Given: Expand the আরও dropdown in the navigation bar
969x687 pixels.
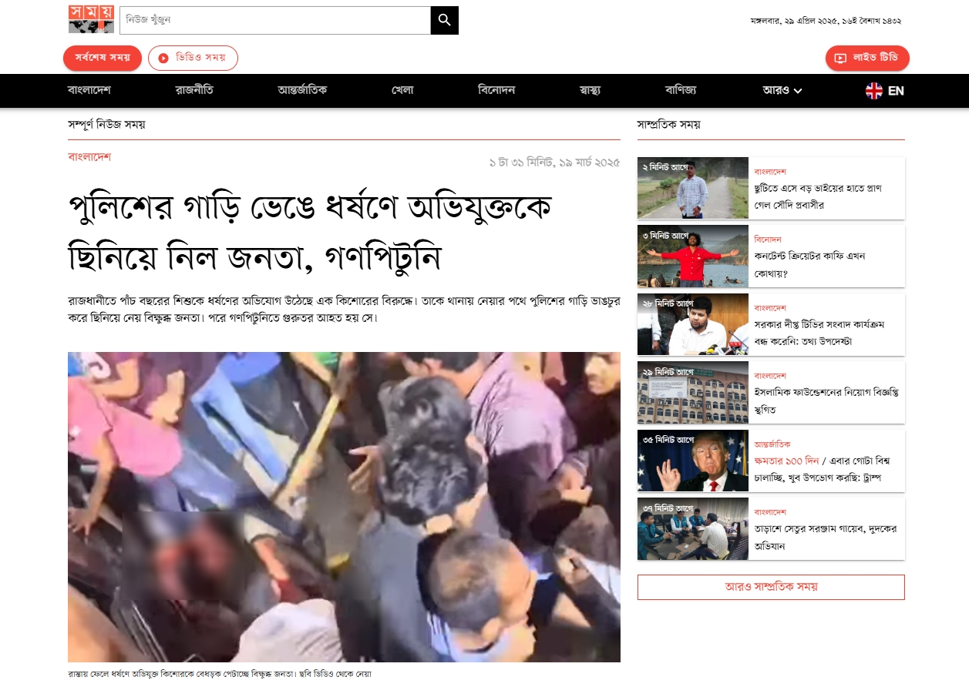Looking at the screenshot, I should (x=782, y=91).
